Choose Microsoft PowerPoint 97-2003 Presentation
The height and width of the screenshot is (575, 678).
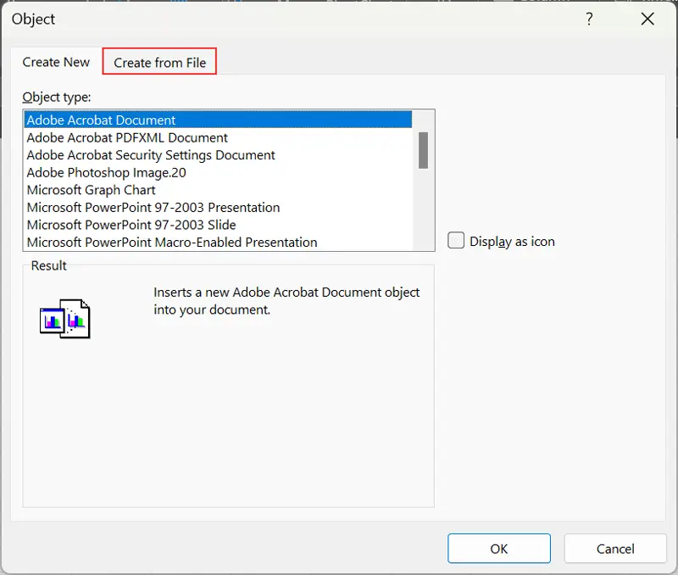tap(153, 207)
